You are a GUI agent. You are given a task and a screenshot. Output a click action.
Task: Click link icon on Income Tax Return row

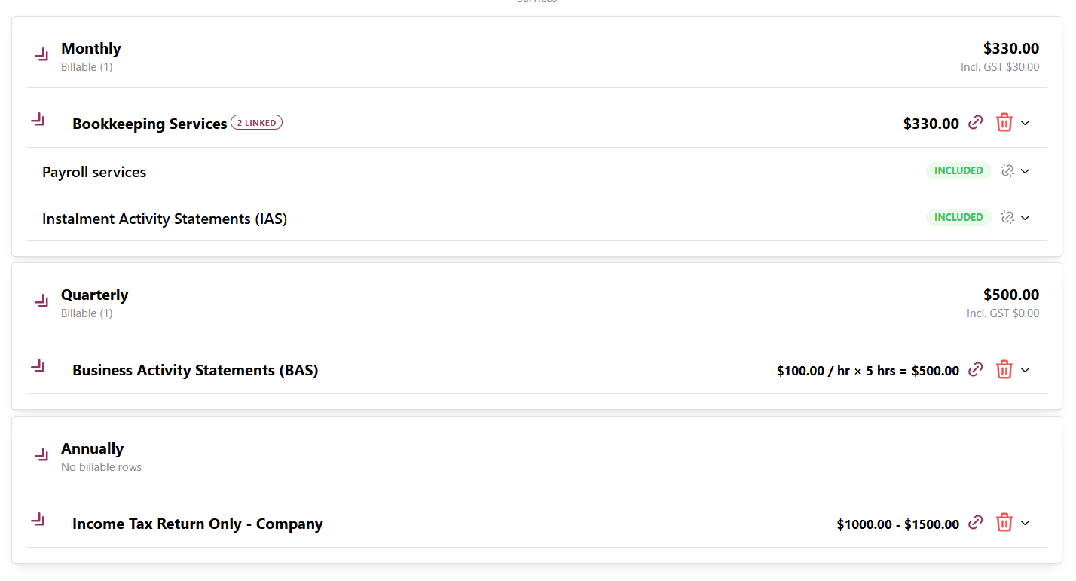pos(976,522)
